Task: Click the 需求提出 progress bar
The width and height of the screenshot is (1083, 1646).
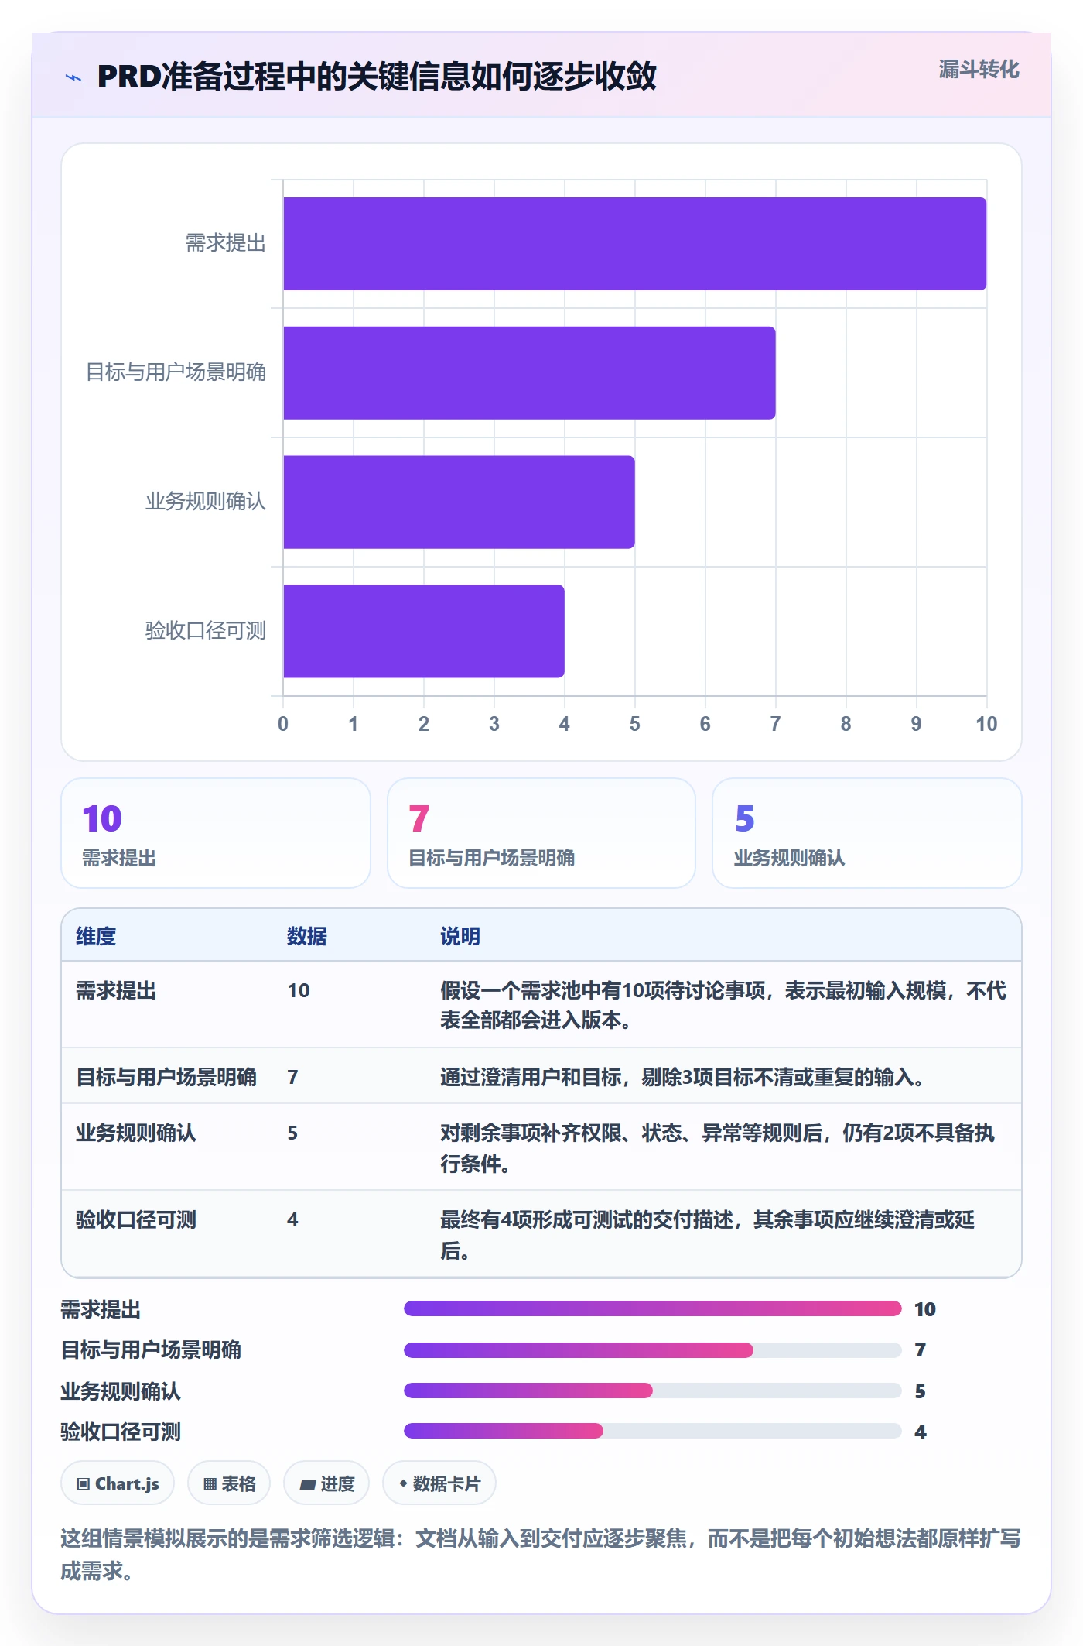Action: (653, 1308)
